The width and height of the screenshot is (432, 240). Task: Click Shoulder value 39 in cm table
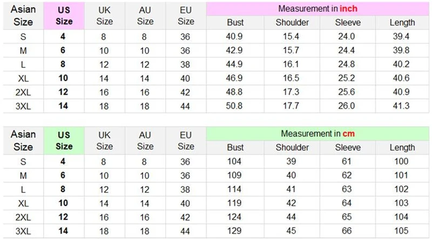pos(291,161)
